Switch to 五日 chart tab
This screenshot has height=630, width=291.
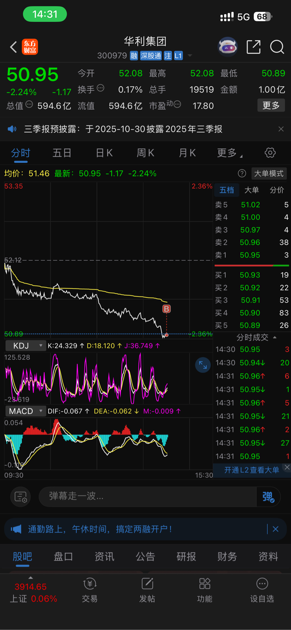[62, 153]
